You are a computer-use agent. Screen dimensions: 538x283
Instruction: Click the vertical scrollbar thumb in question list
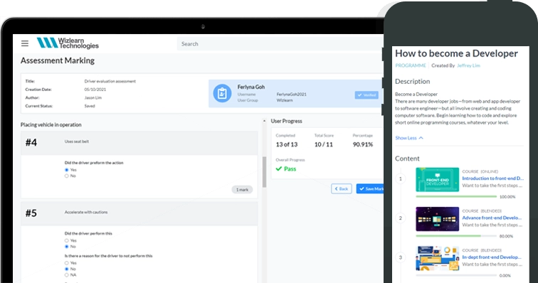point(264,172)
